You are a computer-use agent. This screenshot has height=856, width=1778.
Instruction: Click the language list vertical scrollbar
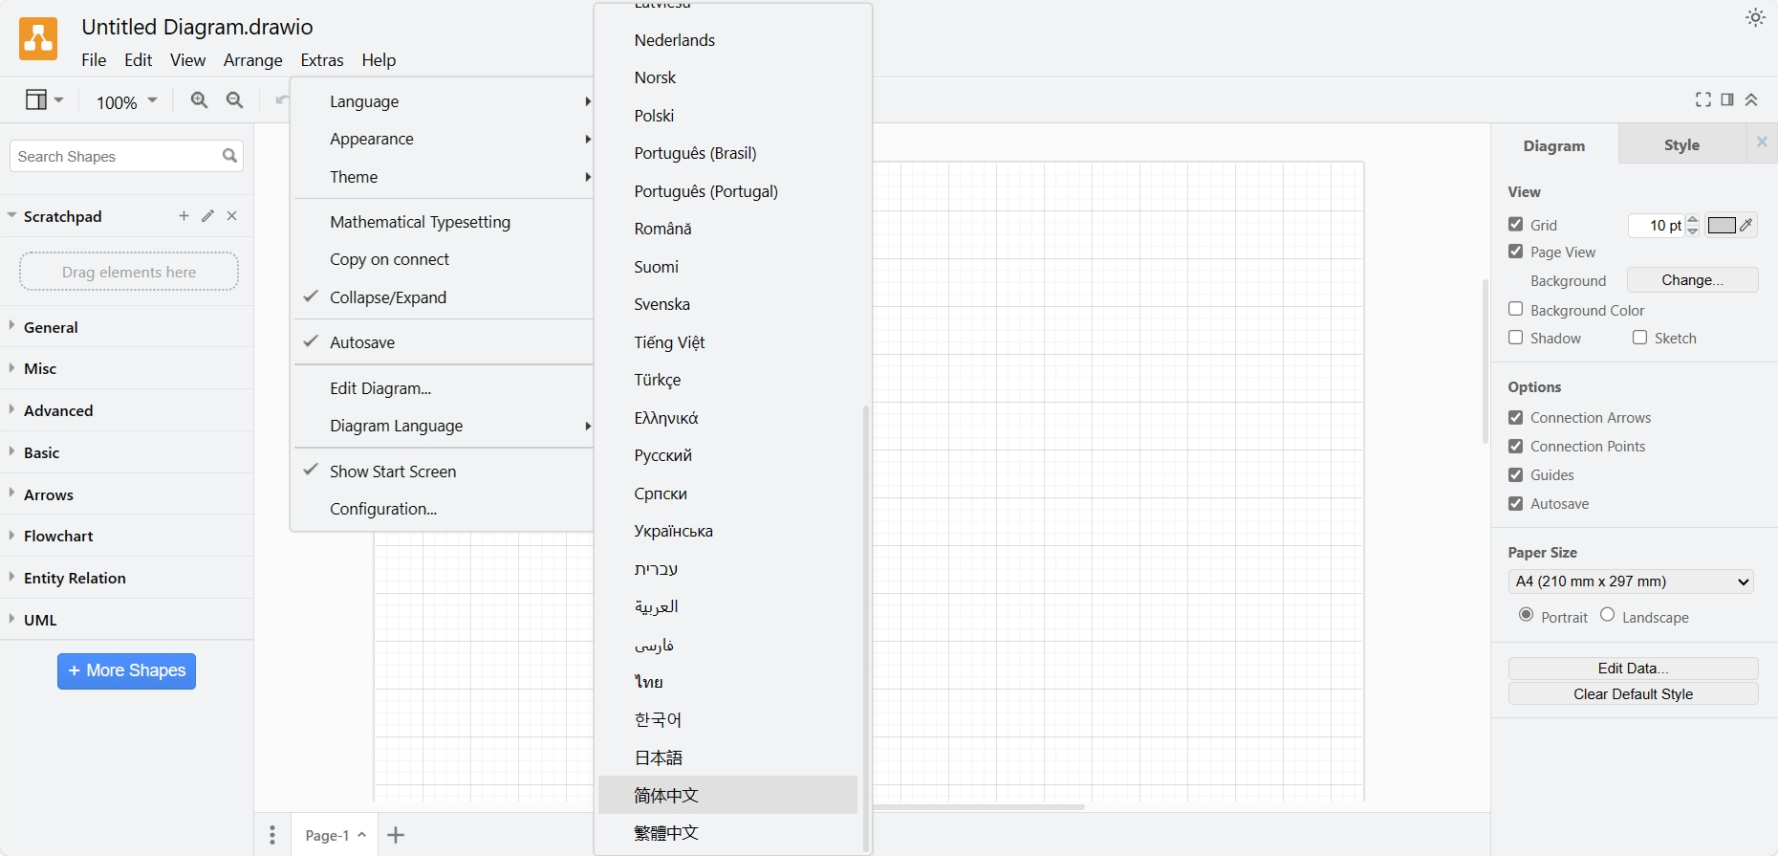(866, 626)
